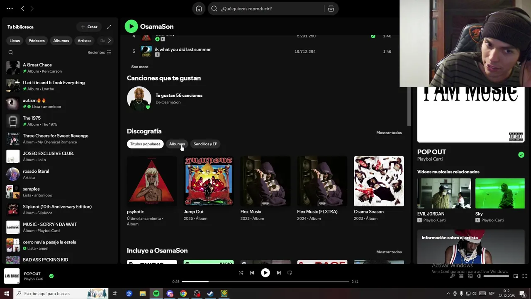Open Google Chrome from the taskbar

[x=183, y=294]
